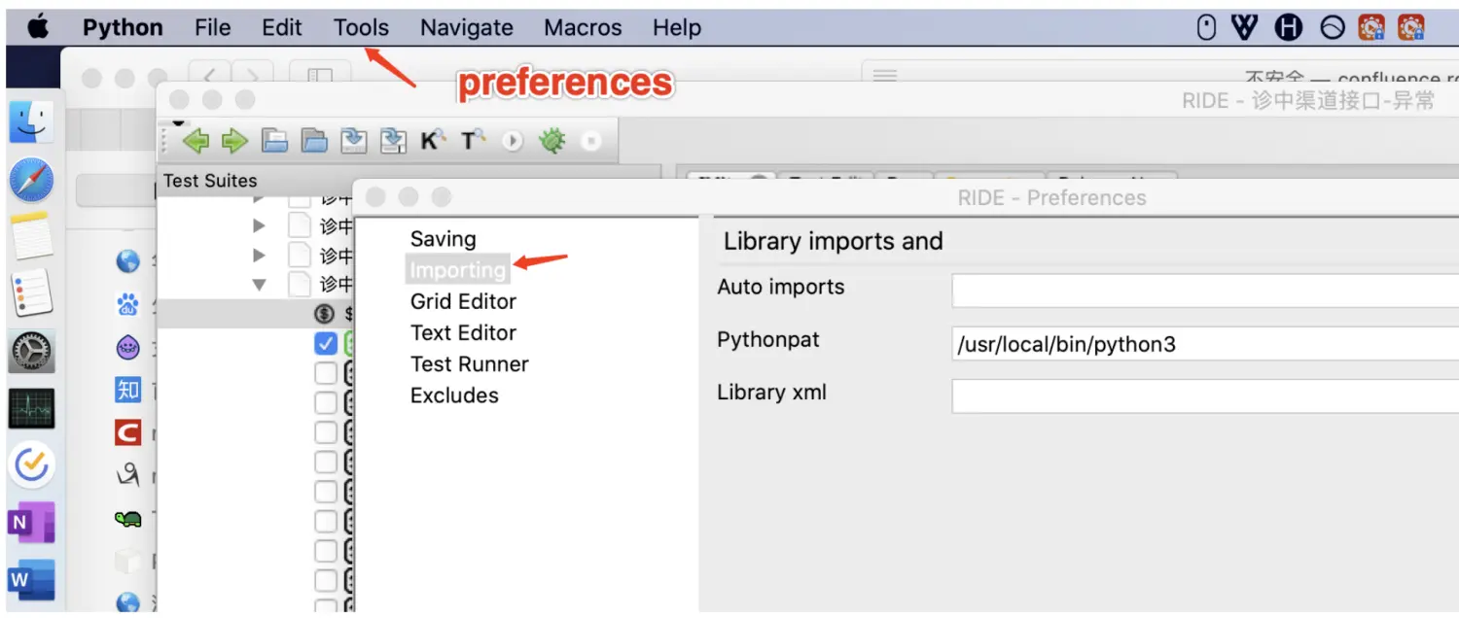Select Grid Editor in Preferences list
This screenshot has width=1459, height=618.
pos(463,301)
